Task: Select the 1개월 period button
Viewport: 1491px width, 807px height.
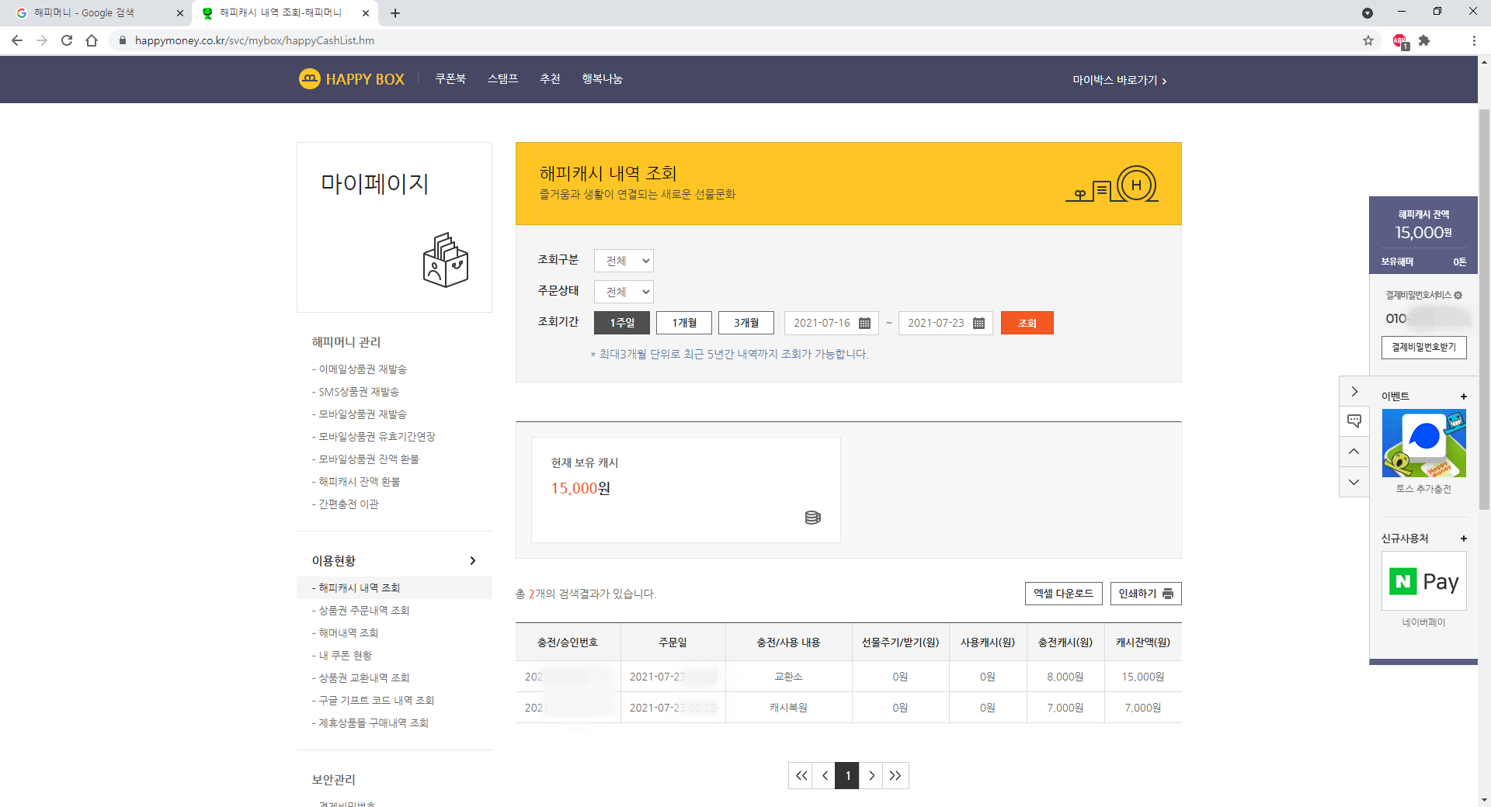Action: (x=684, y=323)
